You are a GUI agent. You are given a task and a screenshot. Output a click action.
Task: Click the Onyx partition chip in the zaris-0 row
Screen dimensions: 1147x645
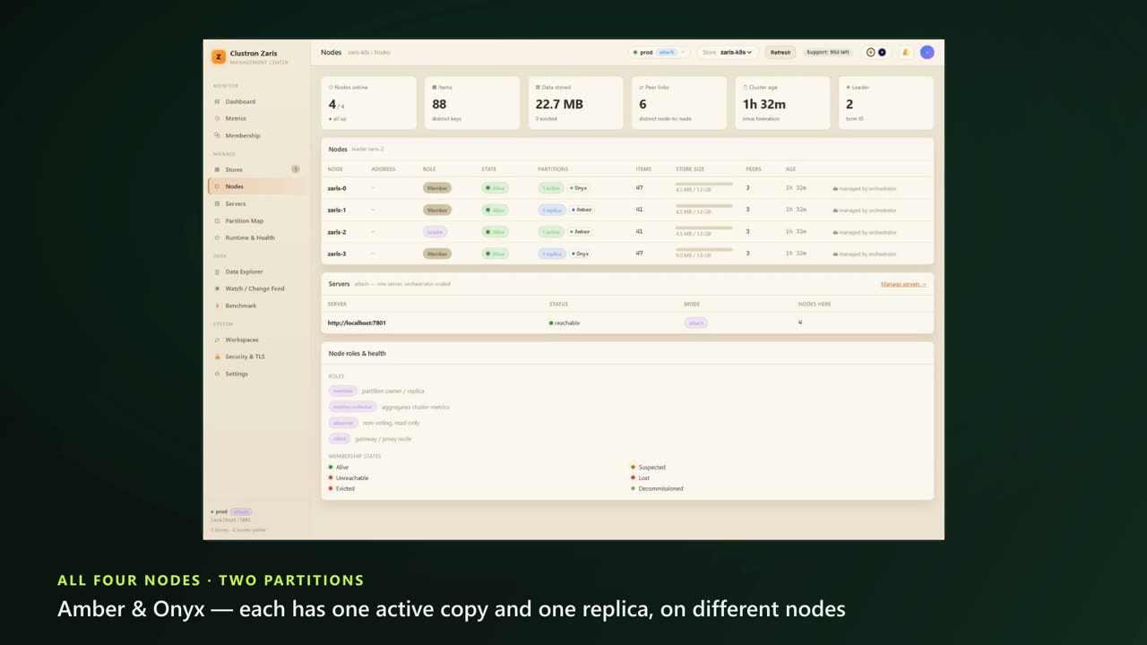click(579, 188)
